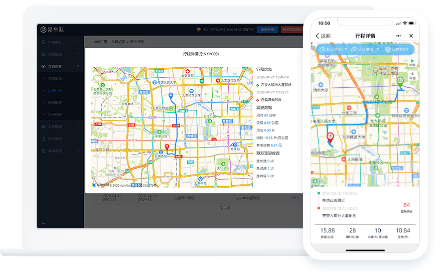Tap 在浩运园附近 start location text
This screenshot has width=443, height=280.
[x=334, y=200]
